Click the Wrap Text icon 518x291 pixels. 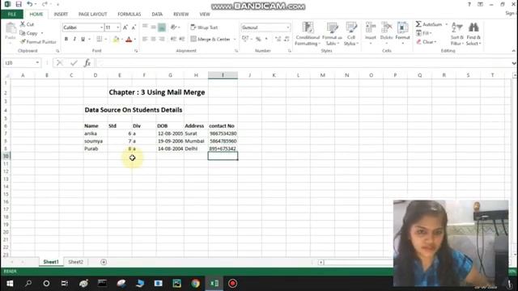(193, 27)
